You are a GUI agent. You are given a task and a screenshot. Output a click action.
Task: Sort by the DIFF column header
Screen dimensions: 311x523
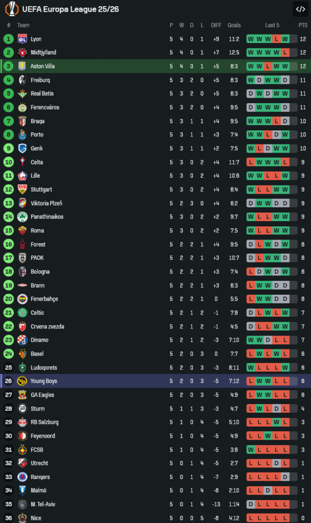(217, 25)
